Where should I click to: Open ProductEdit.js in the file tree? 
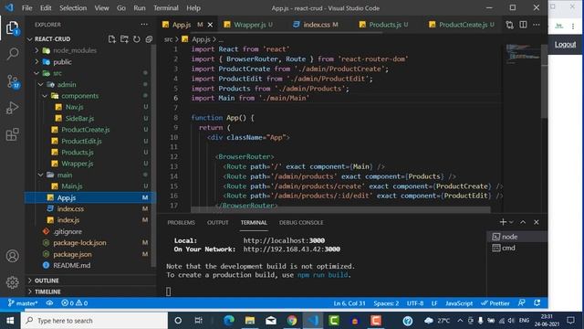81,141
